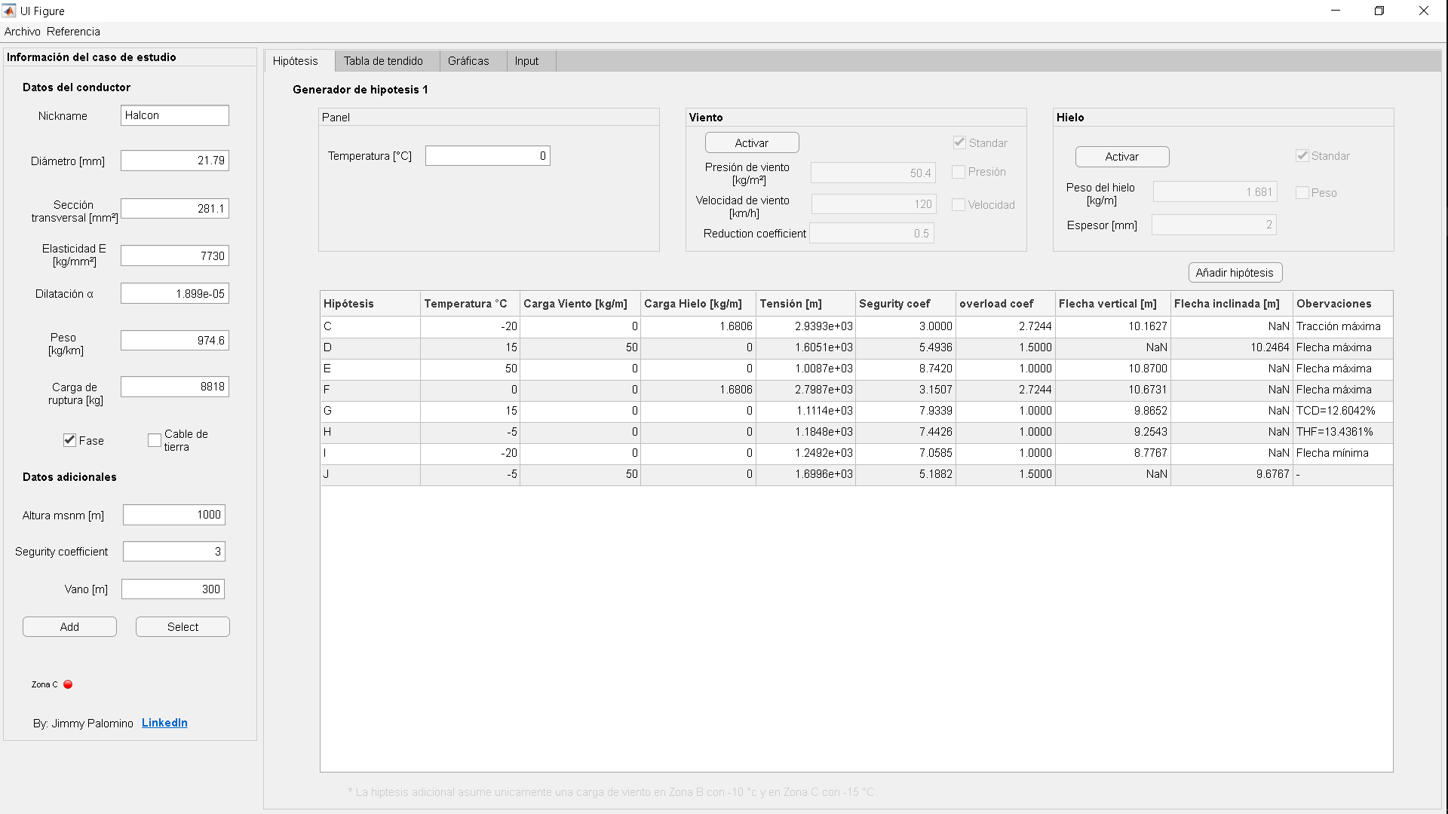Click Activar in the Hielo panel

pyautogui.click(x=1121, y=157)
